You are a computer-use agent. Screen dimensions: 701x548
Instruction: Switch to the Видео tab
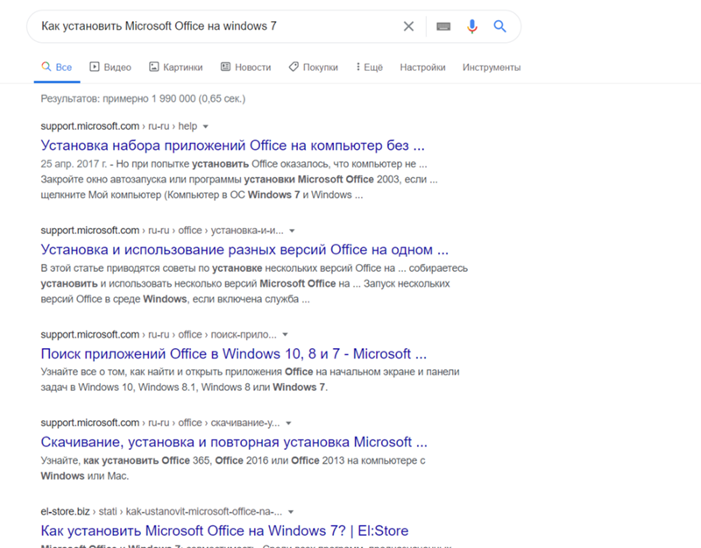click(110, 68)
